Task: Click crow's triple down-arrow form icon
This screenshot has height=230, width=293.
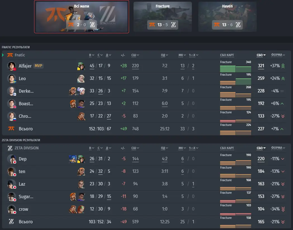Action: [283, 209]
